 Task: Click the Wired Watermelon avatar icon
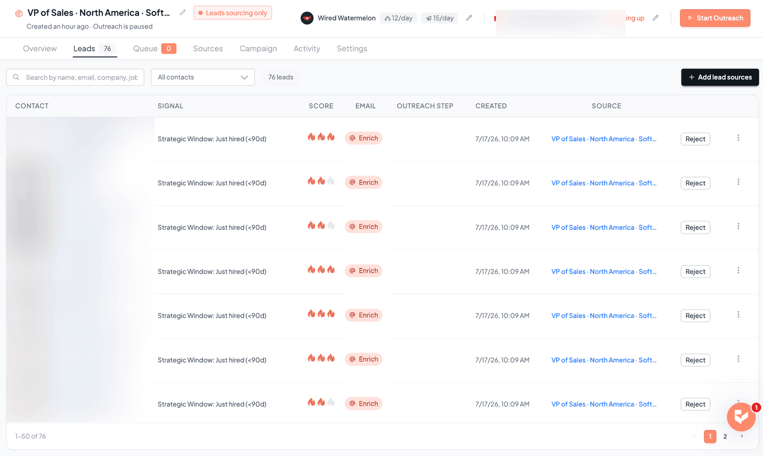(x=307, y=18)
